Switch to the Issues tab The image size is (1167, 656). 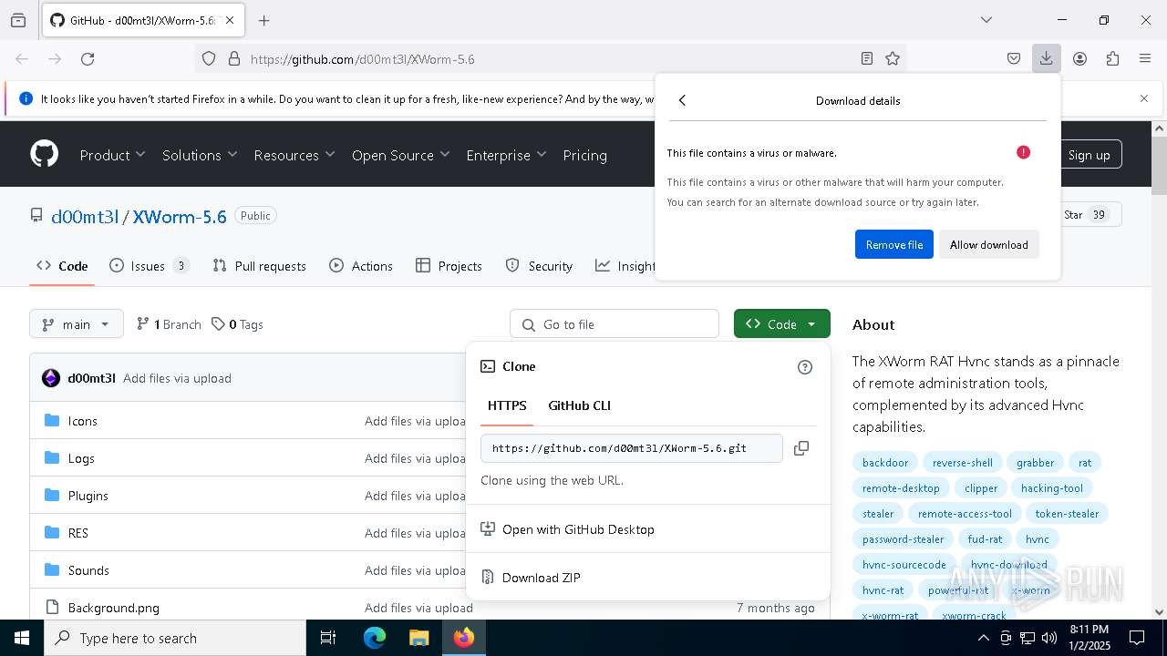[x=149, y=266]
